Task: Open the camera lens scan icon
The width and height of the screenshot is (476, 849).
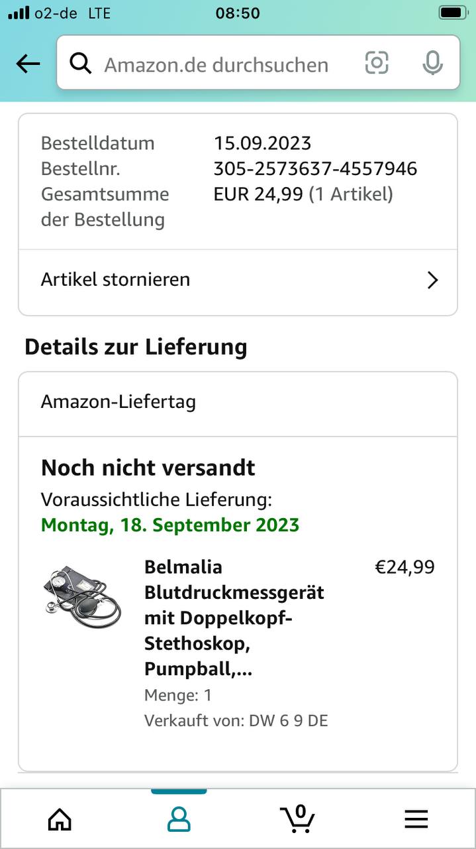Action: click(x=377, y=63)
